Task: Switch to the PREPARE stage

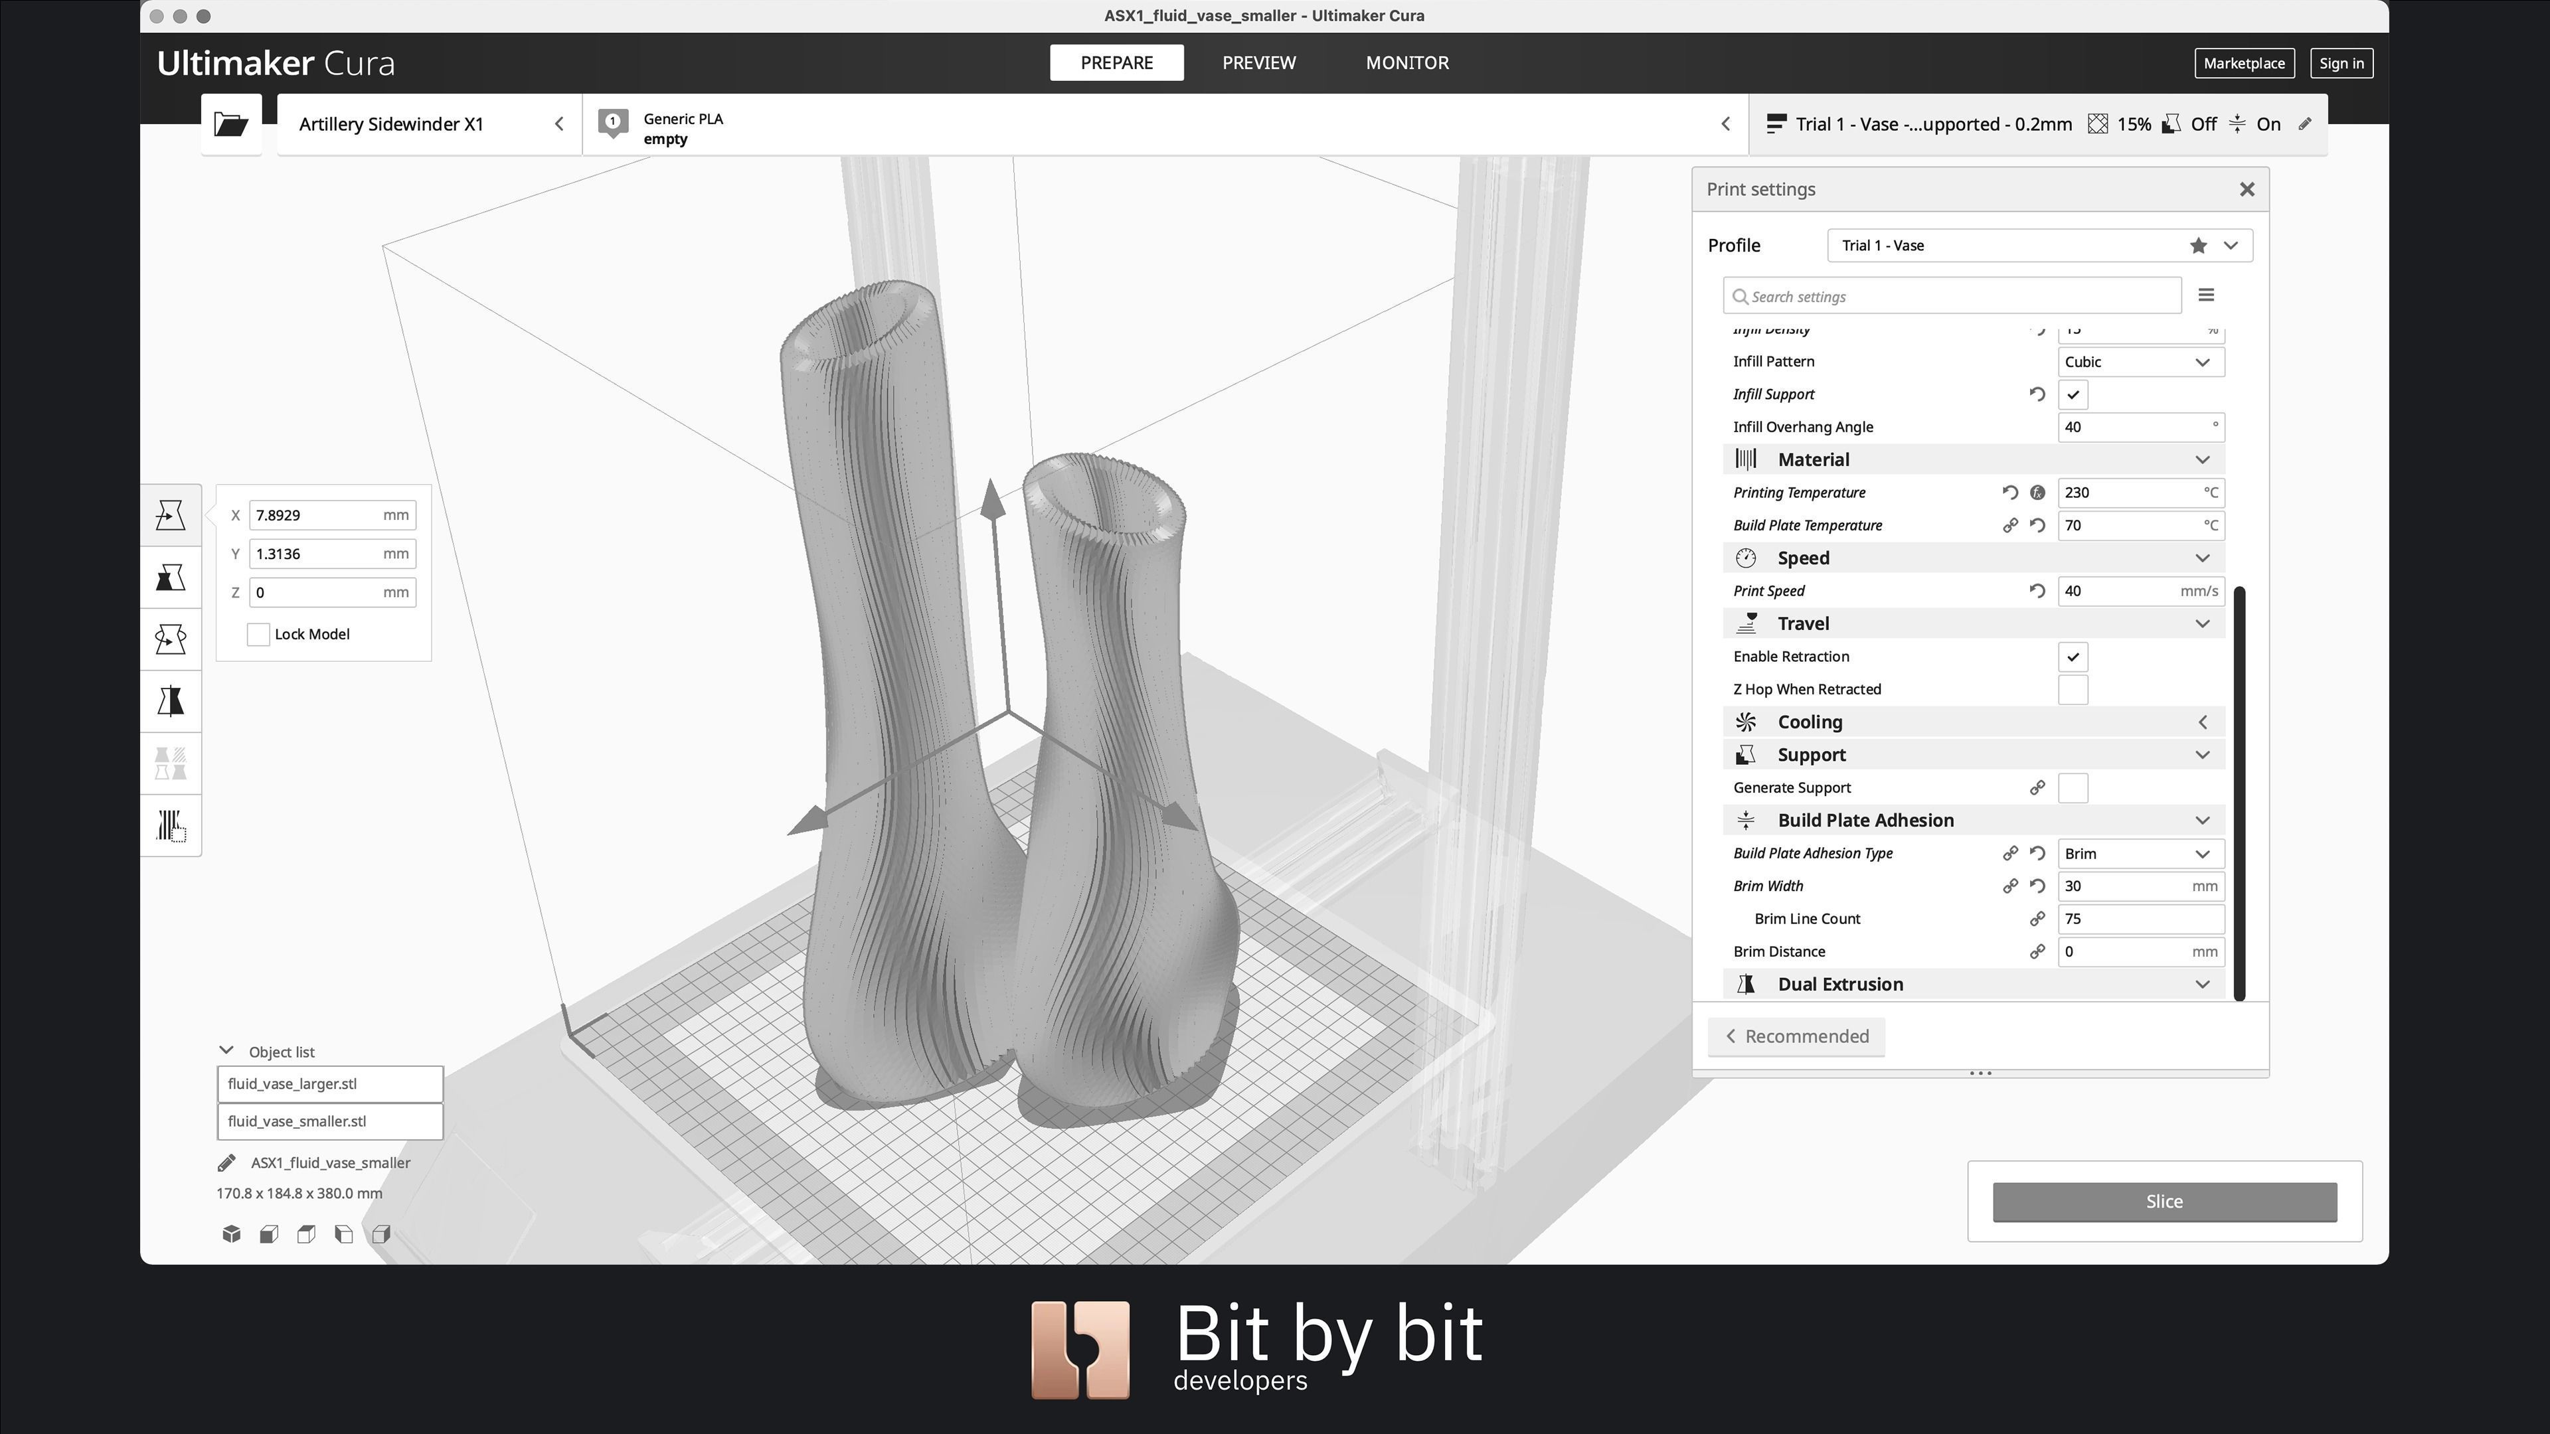Action: 1116,62
